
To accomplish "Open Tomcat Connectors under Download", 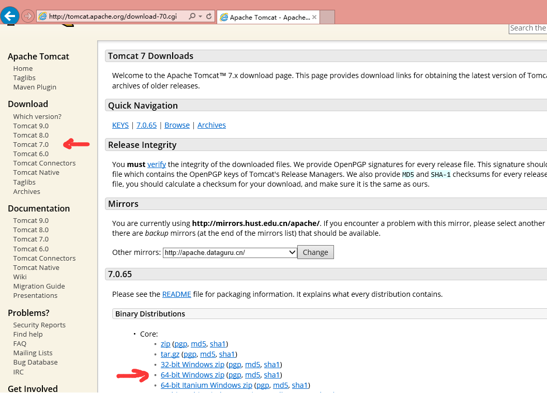I will click(44, 163).
